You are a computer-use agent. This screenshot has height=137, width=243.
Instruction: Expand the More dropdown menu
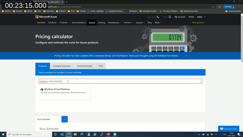point(158,23)
